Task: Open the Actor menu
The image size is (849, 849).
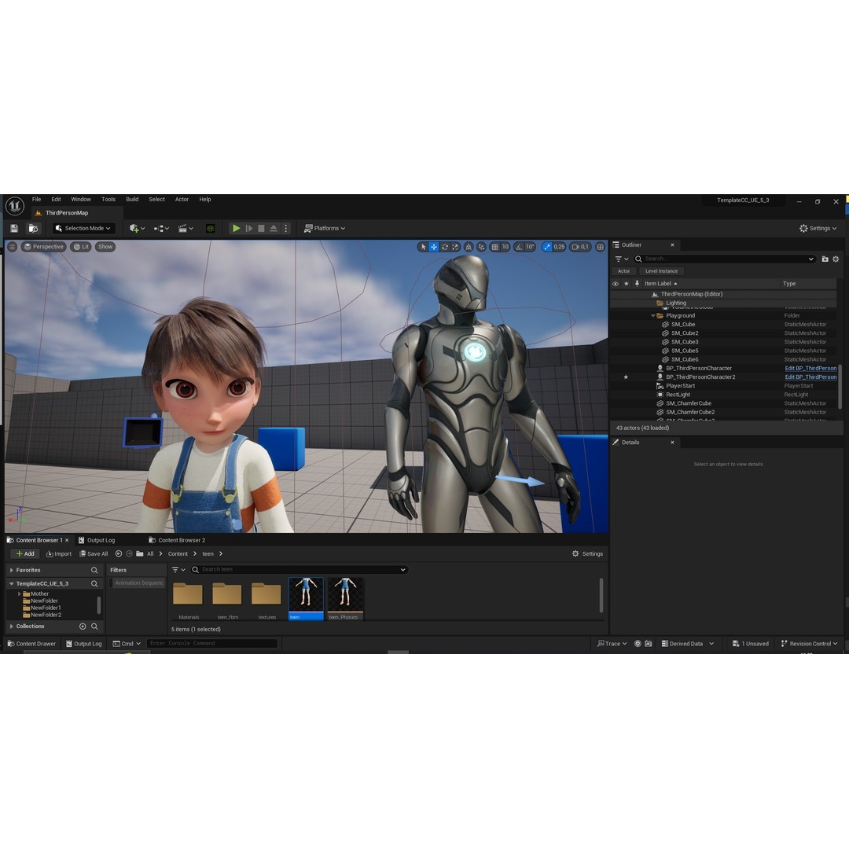Action: point(182,199)
